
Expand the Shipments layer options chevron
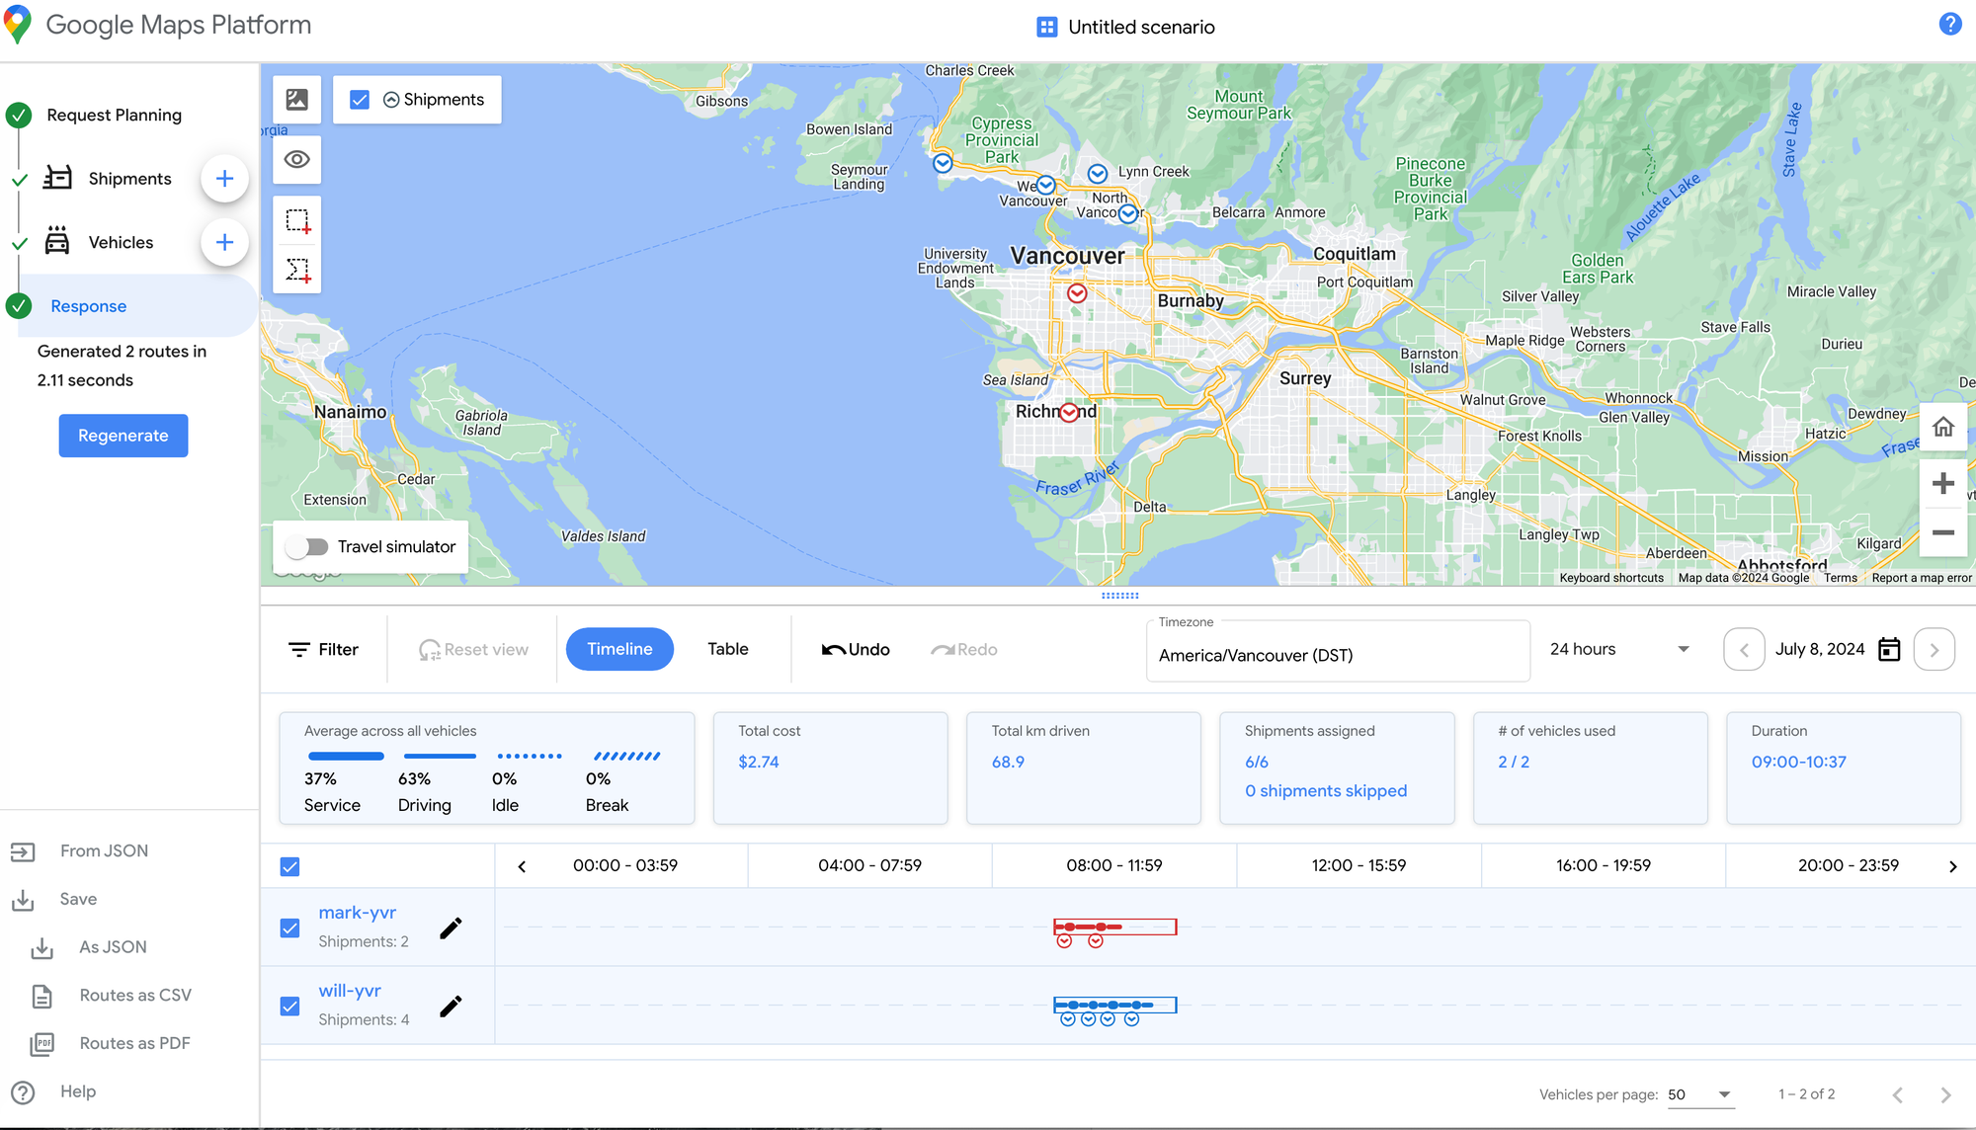[391, 100]
